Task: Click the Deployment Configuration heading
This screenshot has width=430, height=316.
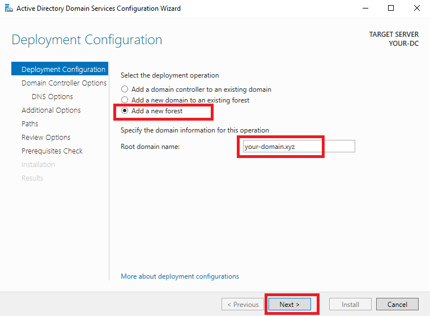Action: point(87,40)
